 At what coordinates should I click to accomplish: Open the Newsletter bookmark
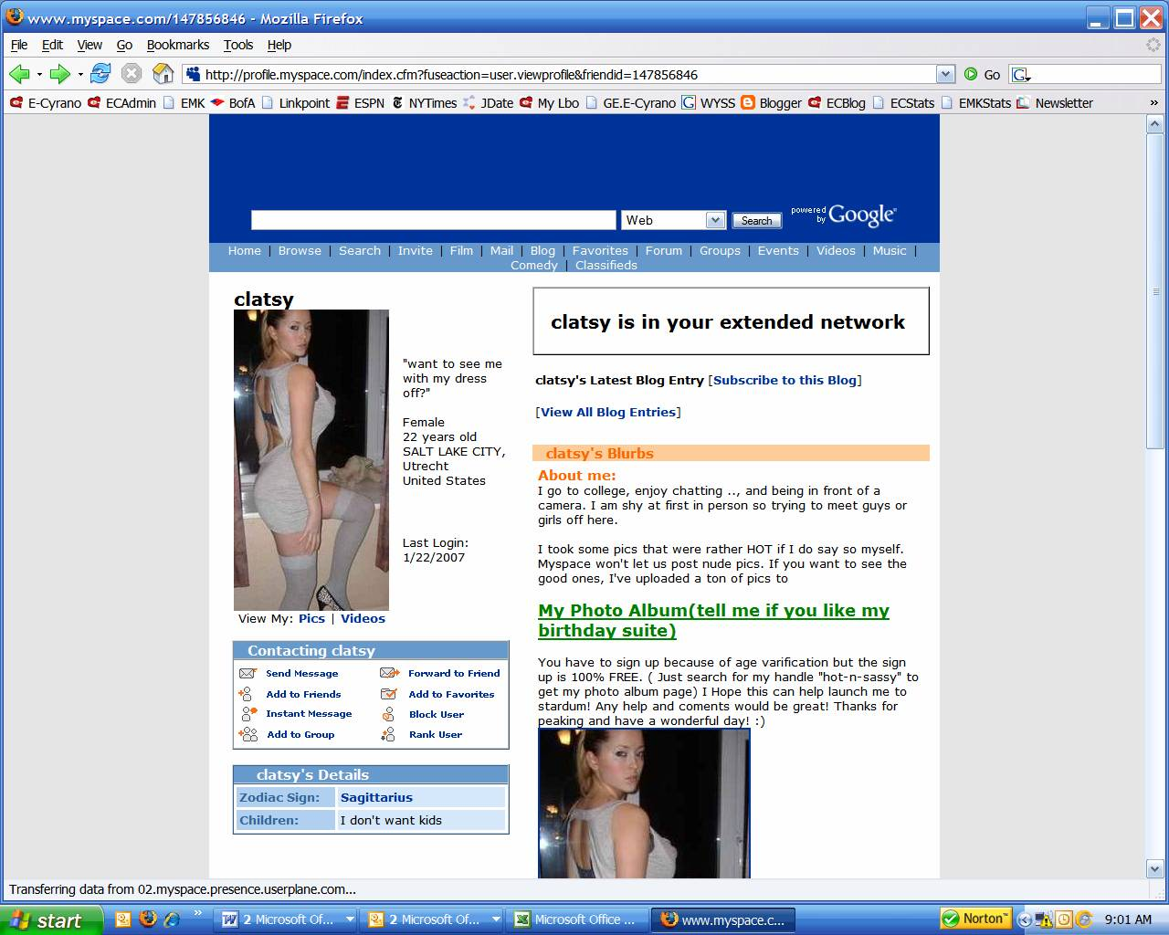pyautogui.click(x=1054, y=103)
